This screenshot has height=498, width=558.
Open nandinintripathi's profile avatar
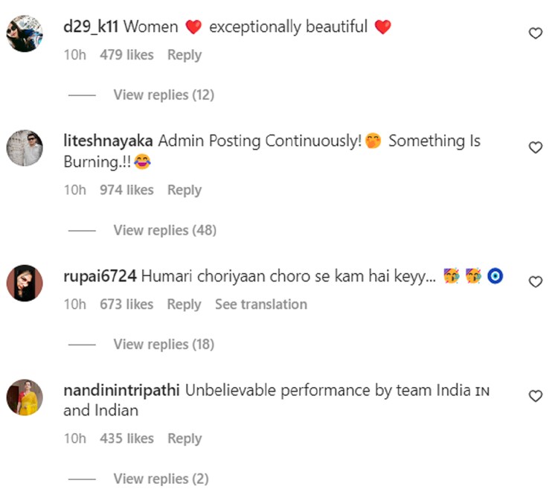click(25, 397)
